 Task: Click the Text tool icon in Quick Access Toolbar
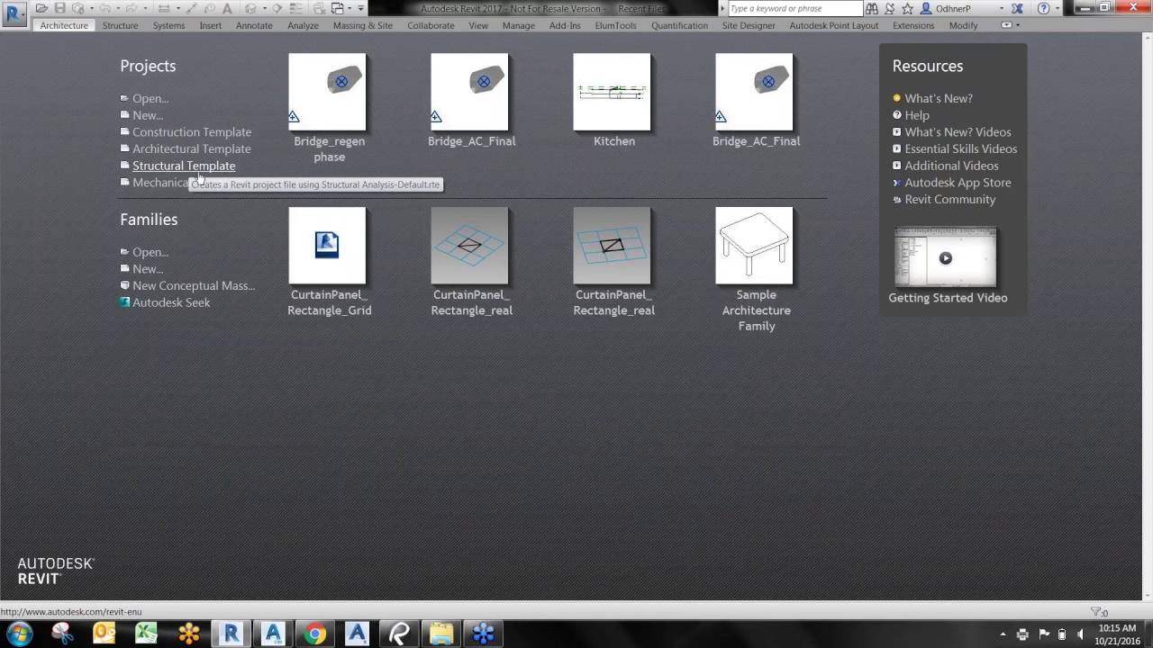click(227, 8)
